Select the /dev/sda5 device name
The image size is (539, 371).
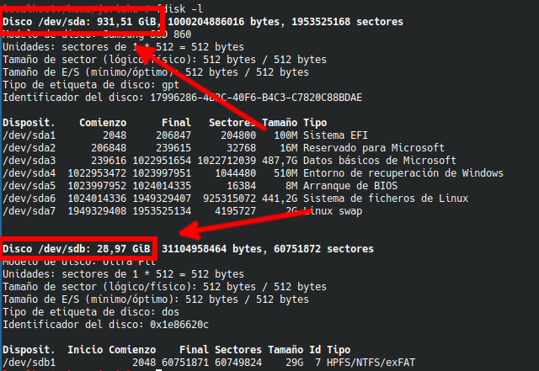pos(29,185)
